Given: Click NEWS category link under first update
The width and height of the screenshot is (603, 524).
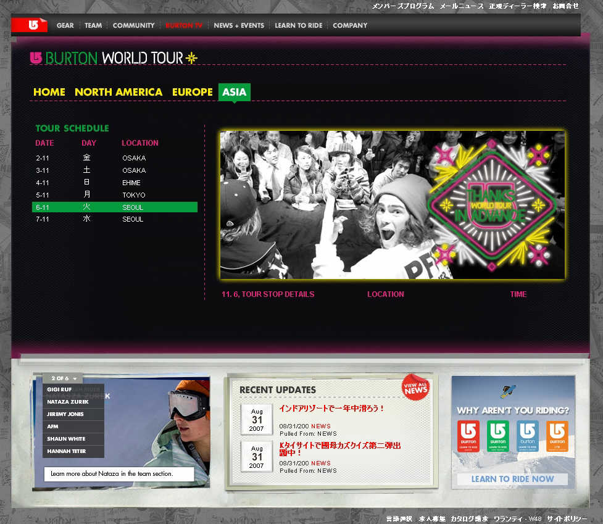Looking at the screenshot, I should point(321,426).
